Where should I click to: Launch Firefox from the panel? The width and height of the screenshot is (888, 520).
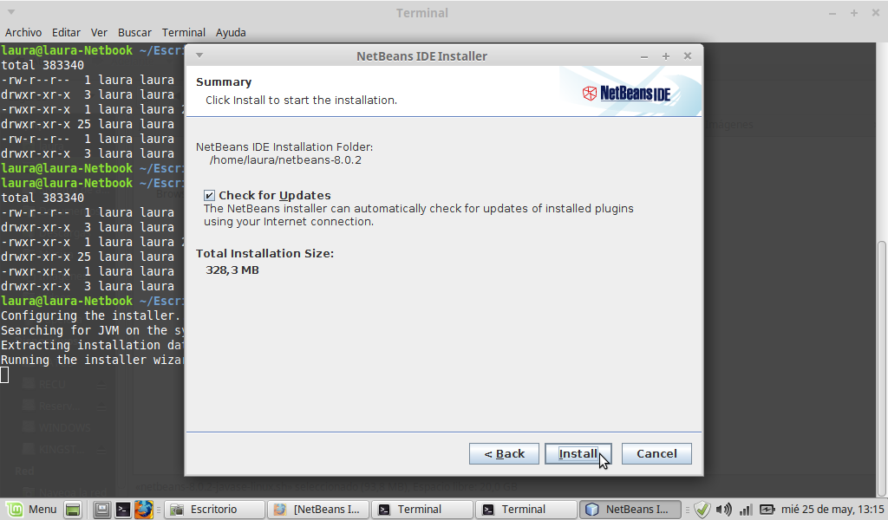point(143,510)
